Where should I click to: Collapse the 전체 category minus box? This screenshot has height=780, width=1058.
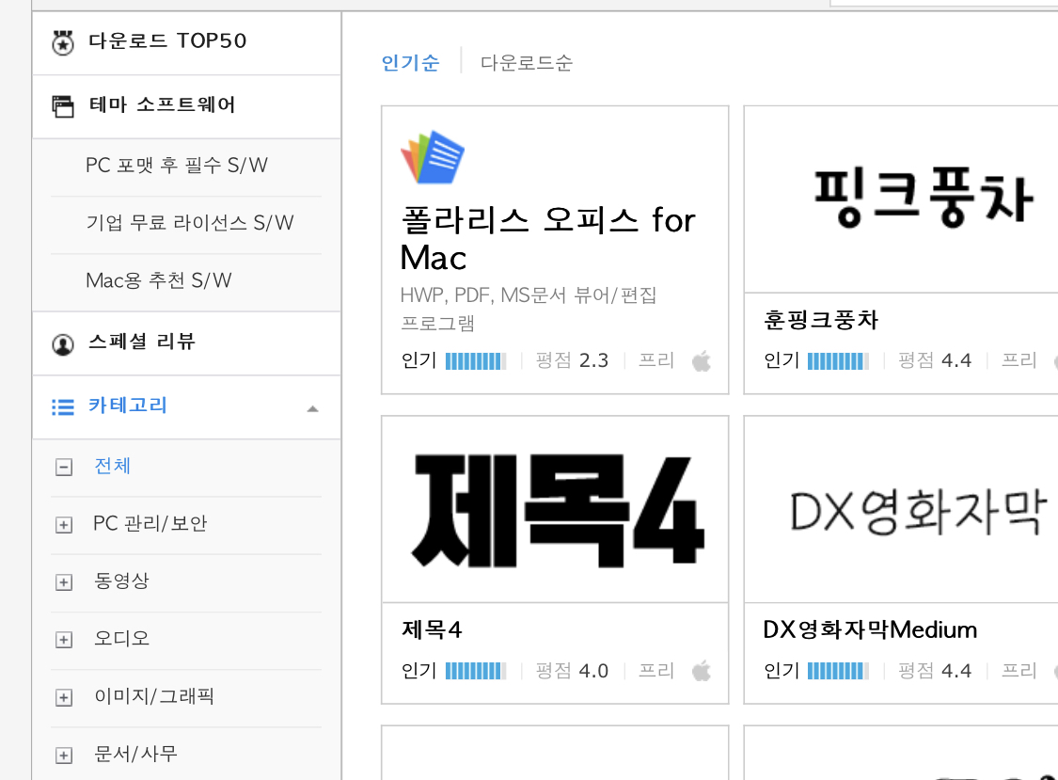pyautogui.click(x=64, y=467)
